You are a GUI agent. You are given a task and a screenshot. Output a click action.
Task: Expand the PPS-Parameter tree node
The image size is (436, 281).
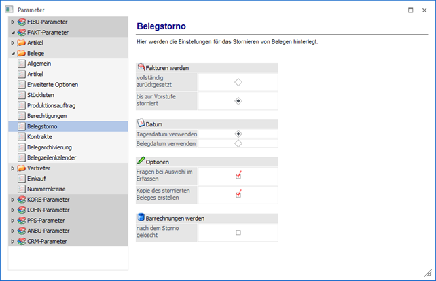(x=12, y=221)
